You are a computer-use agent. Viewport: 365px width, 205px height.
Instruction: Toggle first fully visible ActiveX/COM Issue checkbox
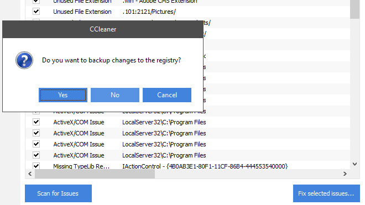pos(36,122)
